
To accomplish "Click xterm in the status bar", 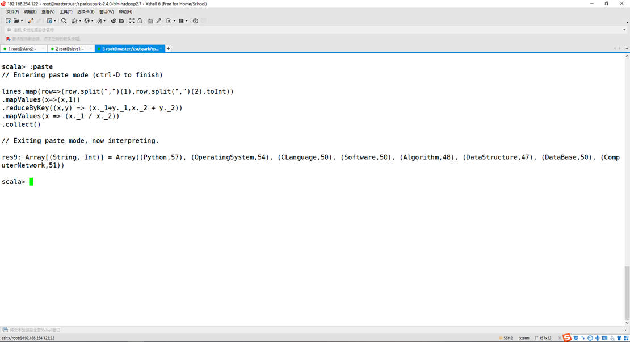I will click(524, 338).
